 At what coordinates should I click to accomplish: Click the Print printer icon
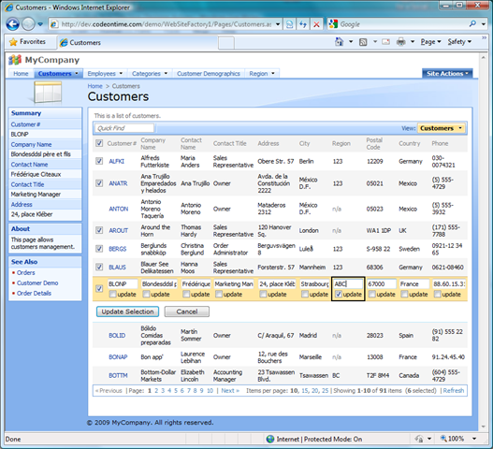click(x=401, y=42)
